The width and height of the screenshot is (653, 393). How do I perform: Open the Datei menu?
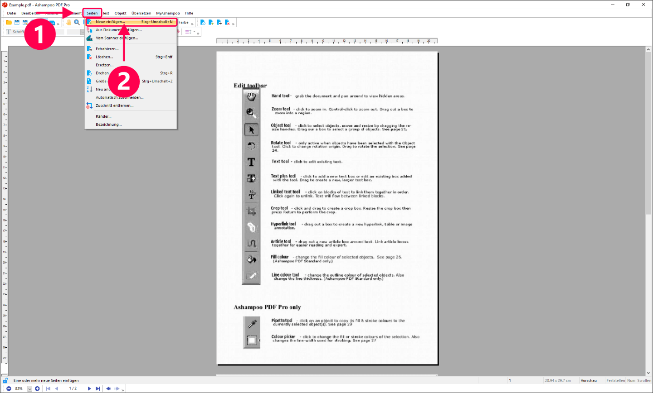[x=12, y=13]
